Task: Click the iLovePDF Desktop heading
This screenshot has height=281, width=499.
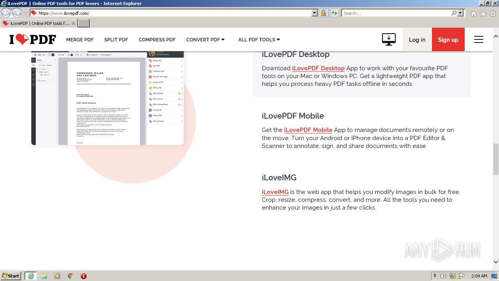Action: click(x=296, y=54)
